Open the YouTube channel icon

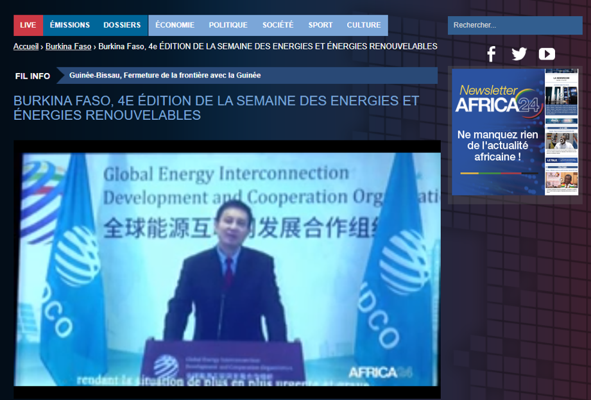547,54
